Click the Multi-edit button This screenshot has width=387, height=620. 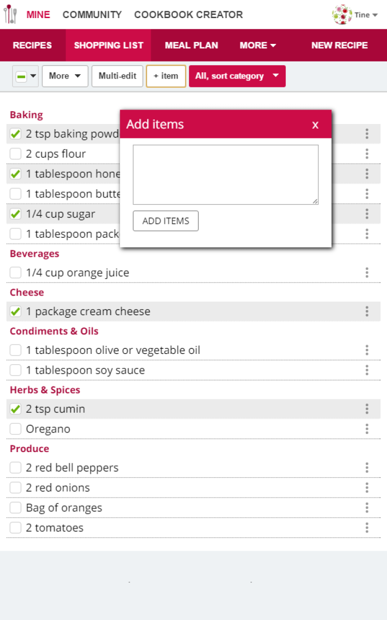click(x=118, y=76)
